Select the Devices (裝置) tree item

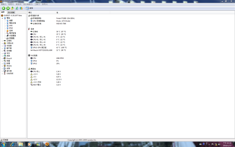click(7, 61)
